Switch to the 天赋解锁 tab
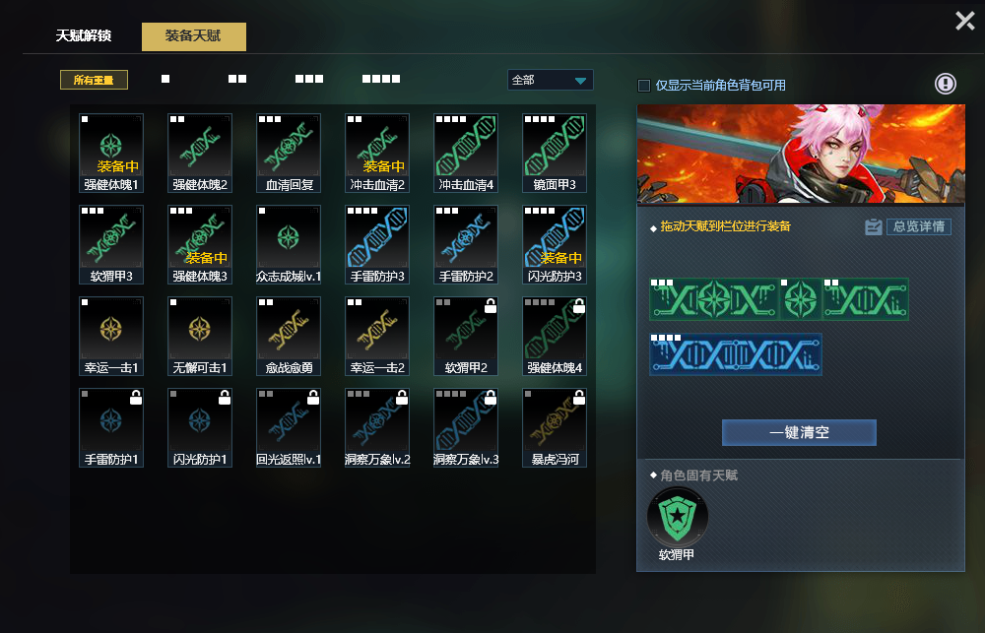 (84, 36)
